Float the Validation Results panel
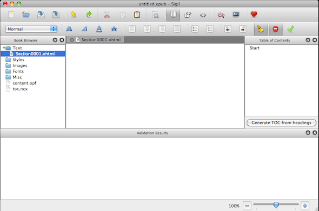Image resolution: width=319 pixels, height=211 pixels. click(308, 133)
